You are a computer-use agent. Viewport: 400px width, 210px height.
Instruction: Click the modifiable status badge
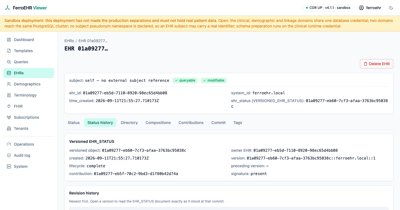(214, 80)
